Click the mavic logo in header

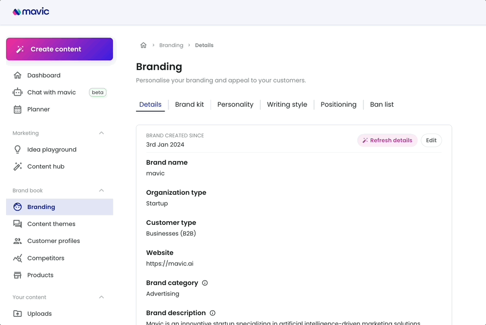(x=31, y=11)
